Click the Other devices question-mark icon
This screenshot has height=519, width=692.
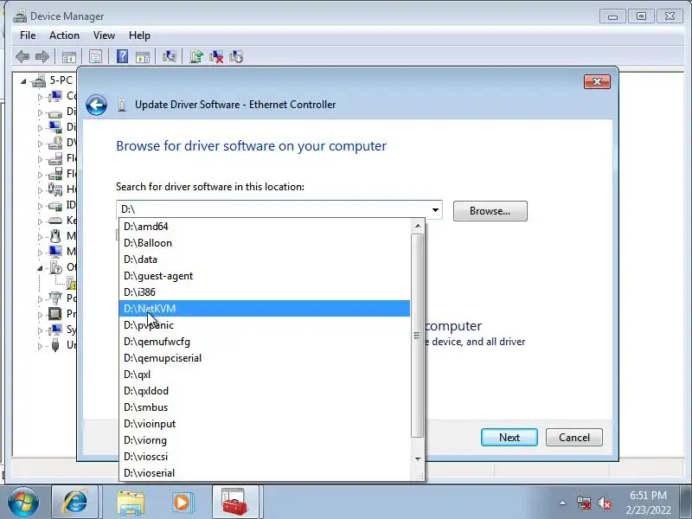56,267
